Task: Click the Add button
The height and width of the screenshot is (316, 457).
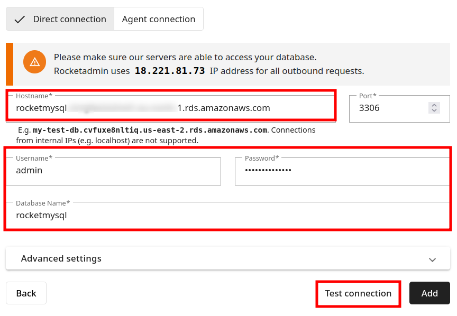Action: [x=429, y=293]
